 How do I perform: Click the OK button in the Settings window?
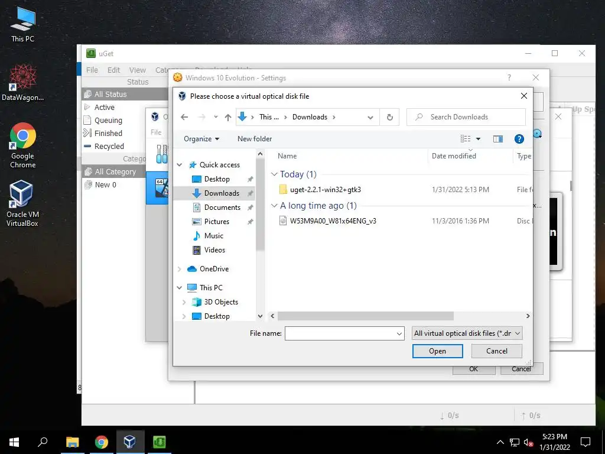(x=474, y=369)
